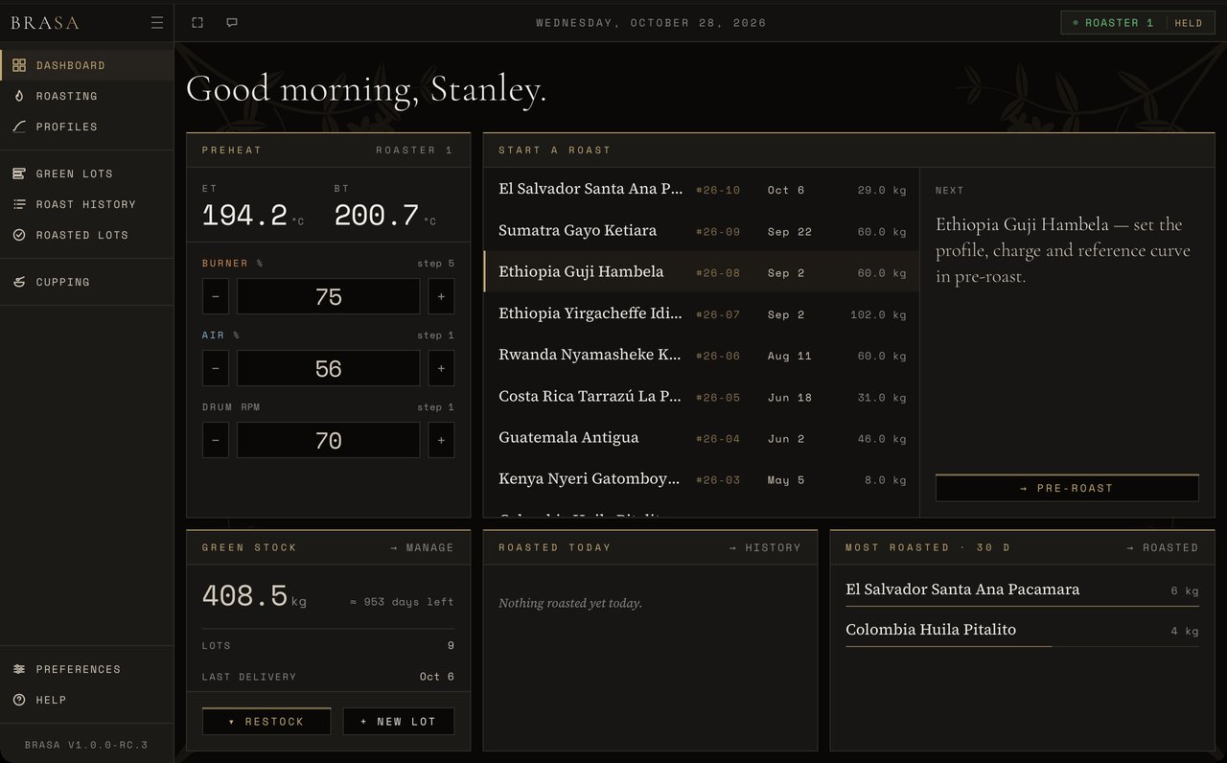Select Cupping in the navigation
This screenshot has width=1227, height=763.
tap(86, 282)
